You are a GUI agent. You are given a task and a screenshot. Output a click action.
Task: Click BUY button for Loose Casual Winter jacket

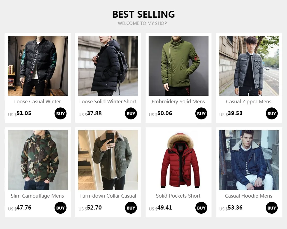click(61, 113)
